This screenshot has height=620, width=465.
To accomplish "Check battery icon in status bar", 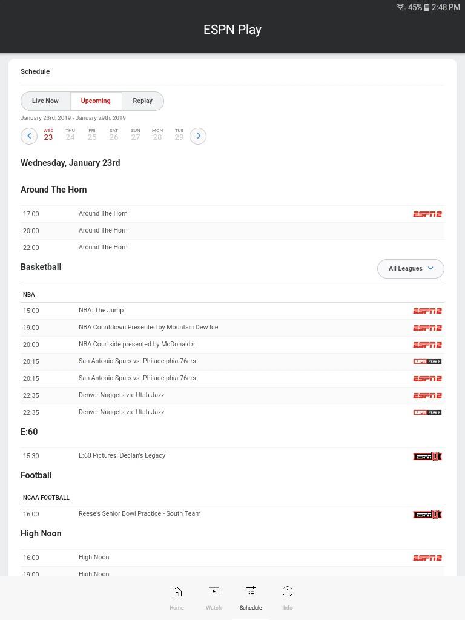I will point(427,7).
